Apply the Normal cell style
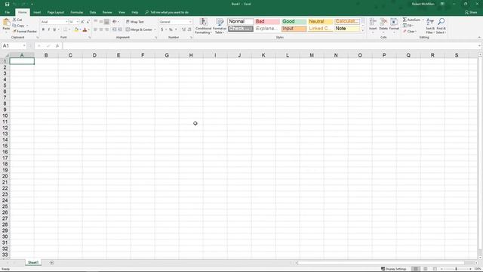The height and width of the screenshot is (272, 483). [x=241, y=21]
